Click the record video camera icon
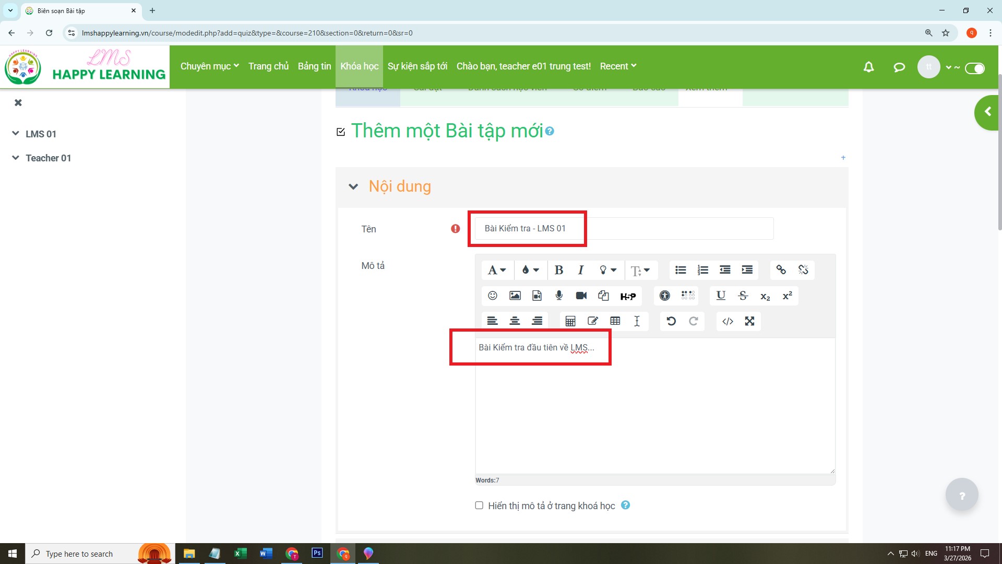This screenshot has width=1002, height=564. [x=581, y=296]
